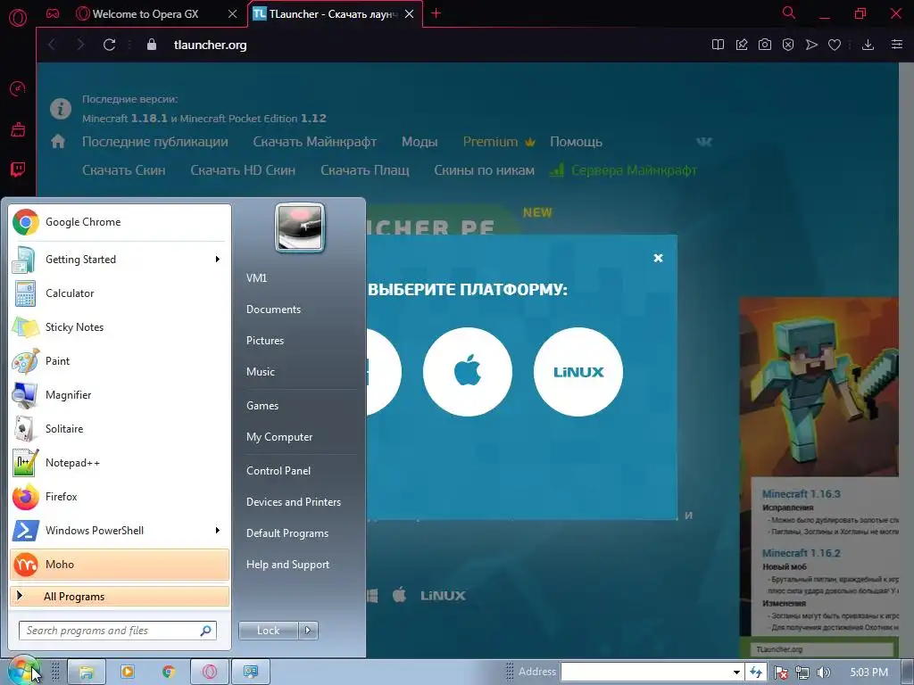
Task: Launch Firefox from the Start menu
Action: tap(120, 496)
